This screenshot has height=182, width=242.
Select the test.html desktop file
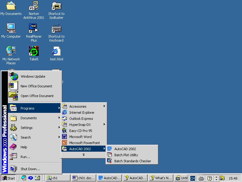click(56, 53)
